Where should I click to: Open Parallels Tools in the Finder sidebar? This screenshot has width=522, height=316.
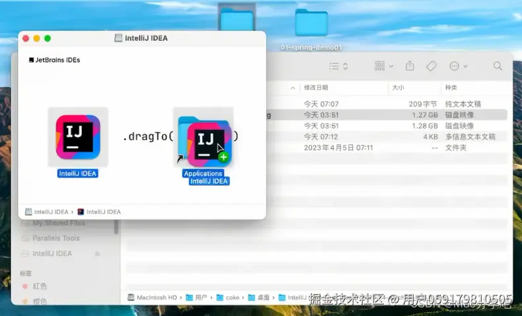pyautogui.click(x=51, y=238)
